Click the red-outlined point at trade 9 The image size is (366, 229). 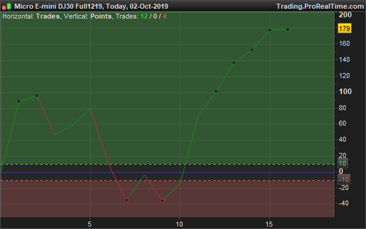pos(162,201)
